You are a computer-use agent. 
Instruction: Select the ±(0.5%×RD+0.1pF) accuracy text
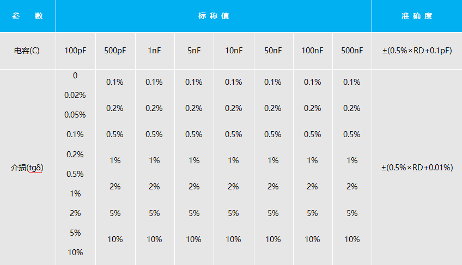[417, 51]
